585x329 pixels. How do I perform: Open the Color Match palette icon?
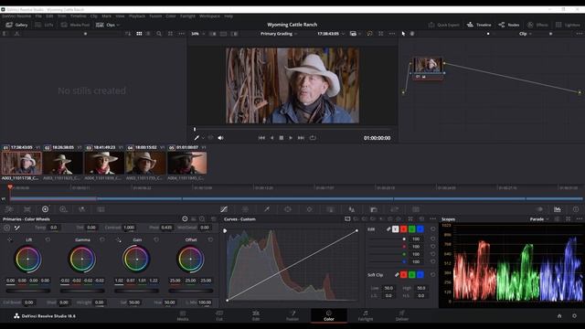[x=27, y=209]
